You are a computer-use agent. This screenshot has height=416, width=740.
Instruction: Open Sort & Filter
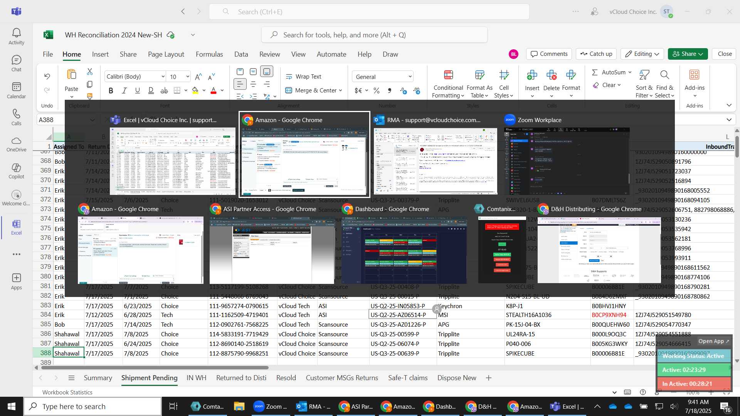coord(644,84)
